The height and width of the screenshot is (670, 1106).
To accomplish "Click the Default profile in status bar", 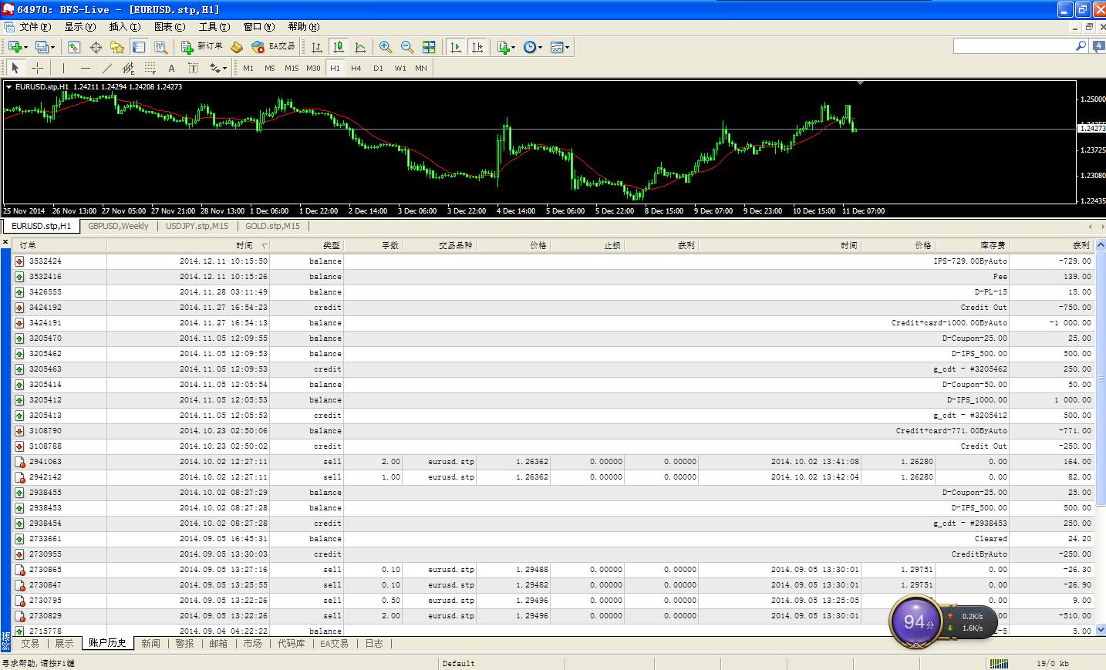I will tap(458, 663).
